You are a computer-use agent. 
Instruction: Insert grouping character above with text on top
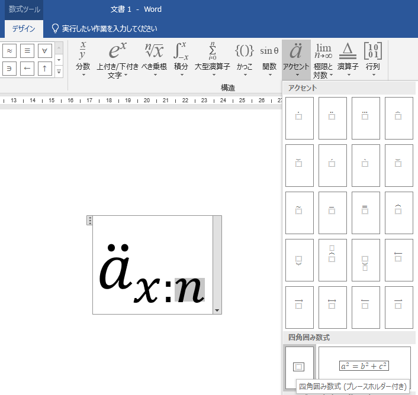pyautogui.click(x=332, y=260)
